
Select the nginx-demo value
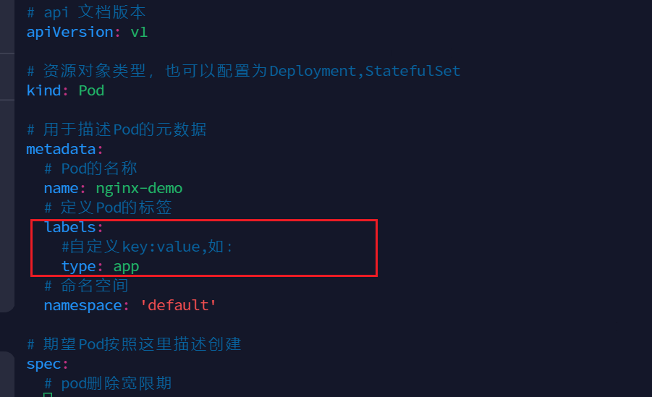click(x=139, y=188)
